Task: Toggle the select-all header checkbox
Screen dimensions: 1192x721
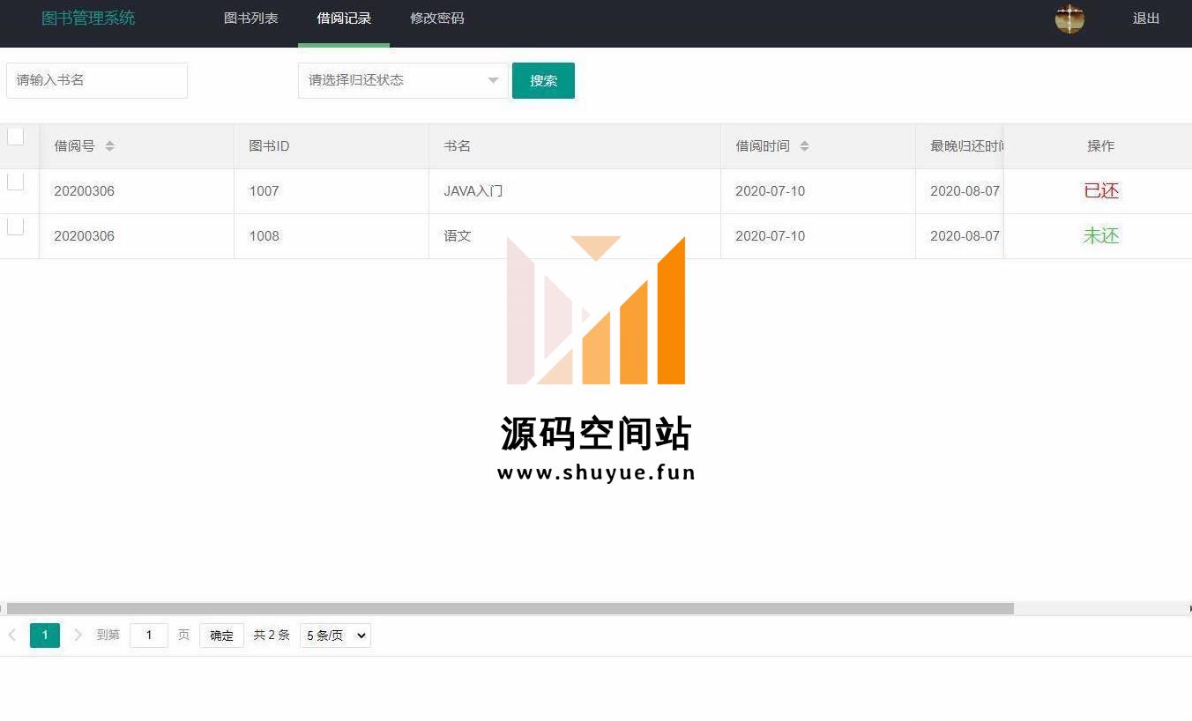Action: point(15,137)
